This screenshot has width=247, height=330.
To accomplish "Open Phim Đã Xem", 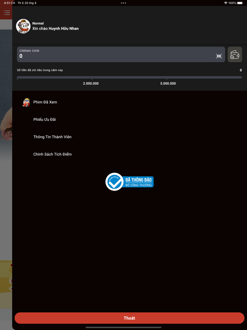I will point(45,102).
